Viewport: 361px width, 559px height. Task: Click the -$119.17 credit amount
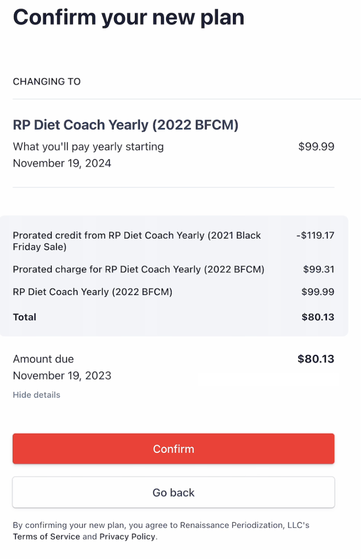(315, 235)
